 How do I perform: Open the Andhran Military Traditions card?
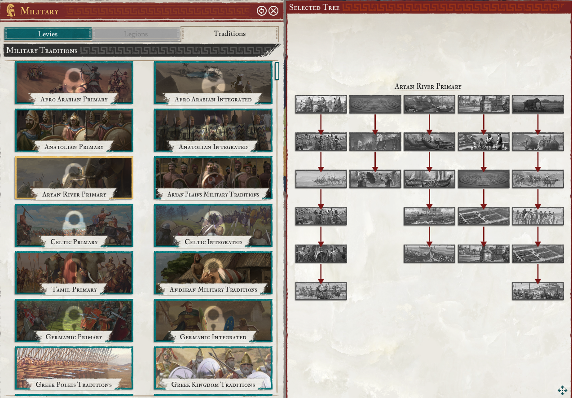213,273
